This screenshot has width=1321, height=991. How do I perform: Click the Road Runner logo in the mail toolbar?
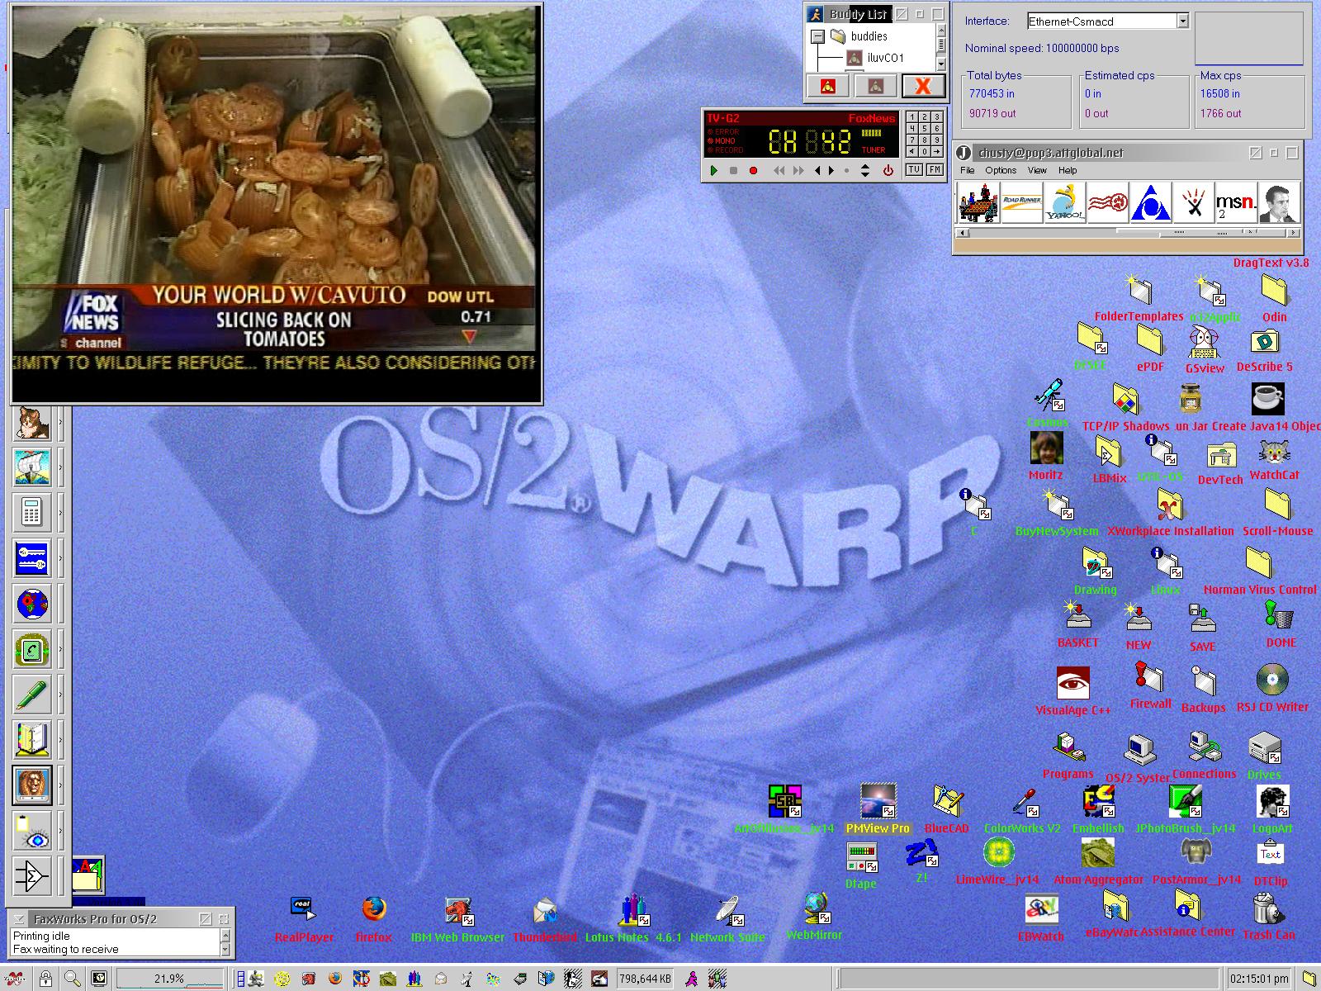1022,203
